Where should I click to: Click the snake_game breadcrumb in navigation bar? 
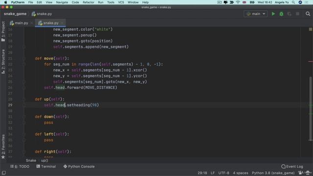tap(15, 14)
